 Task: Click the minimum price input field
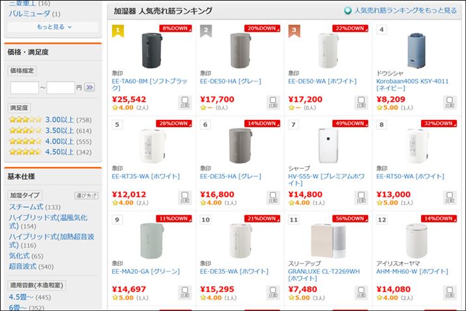click(x=24, y=87)
